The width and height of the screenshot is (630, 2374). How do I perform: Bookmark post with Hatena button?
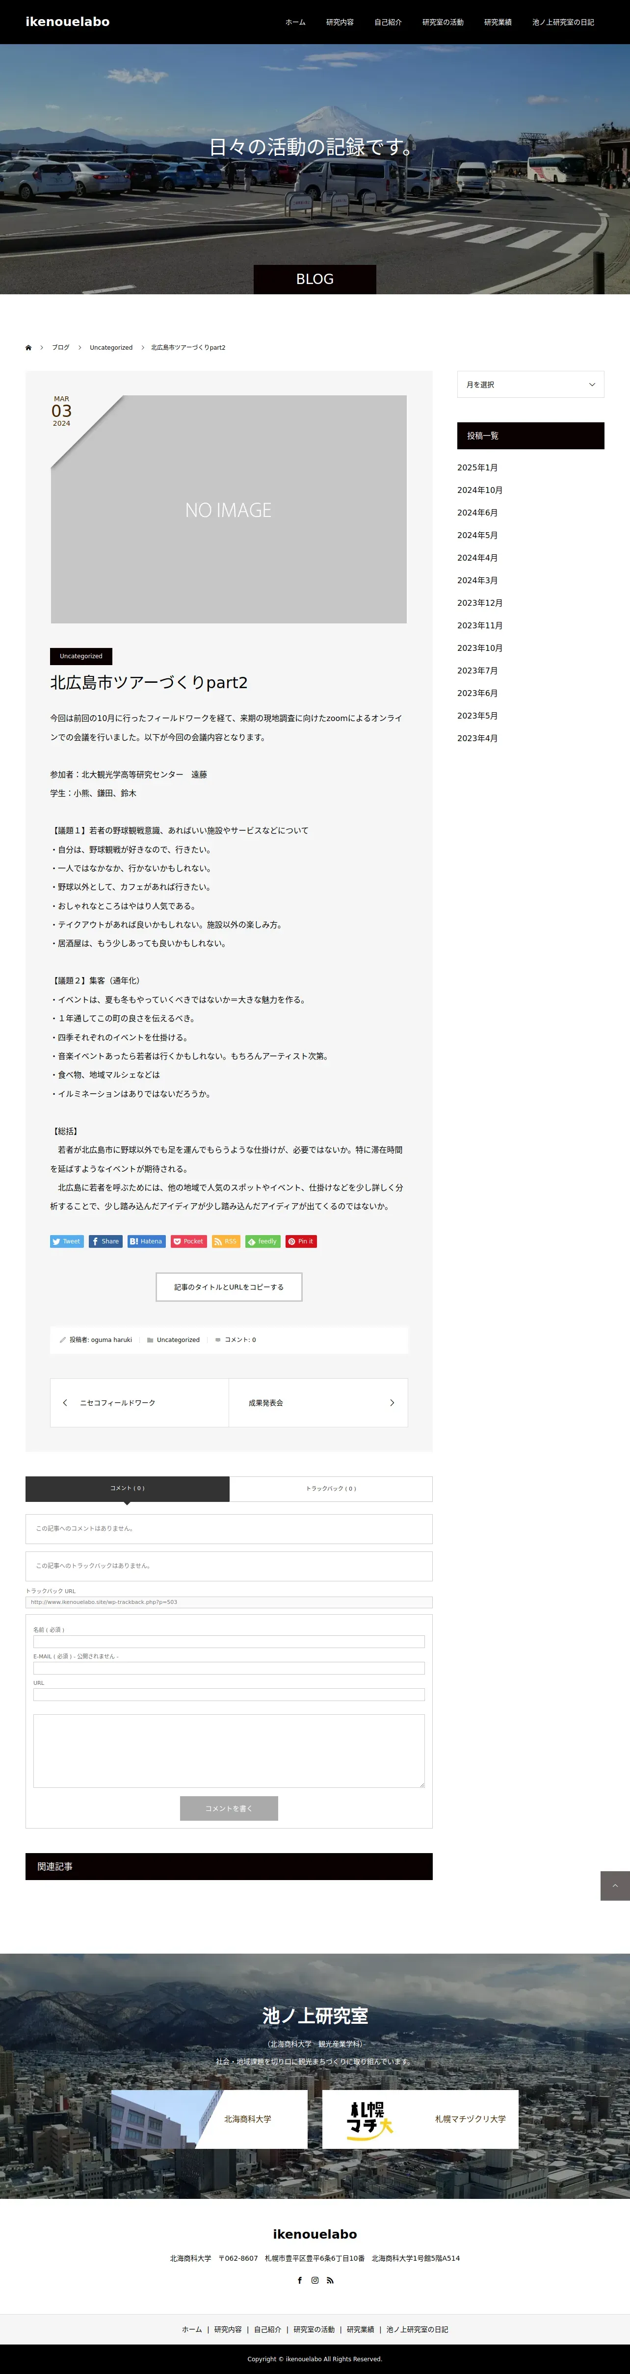147,1241
